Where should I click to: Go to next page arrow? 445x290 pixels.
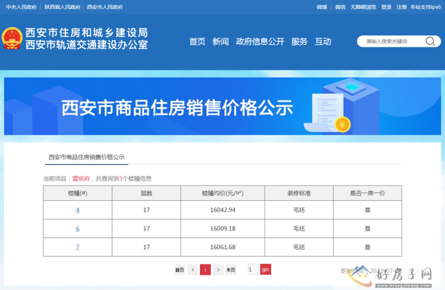[218, 269]
